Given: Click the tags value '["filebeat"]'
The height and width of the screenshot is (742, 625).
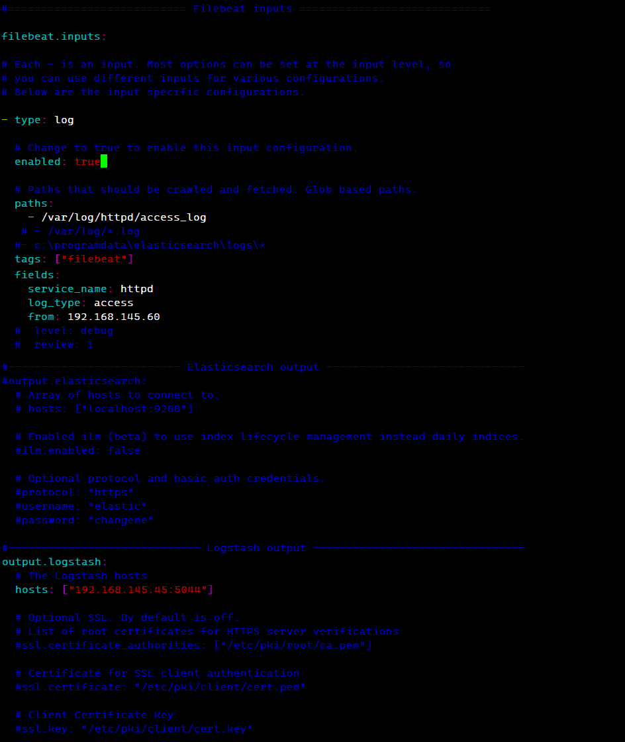Looking at the screenshot, I should tap(95, 259).
